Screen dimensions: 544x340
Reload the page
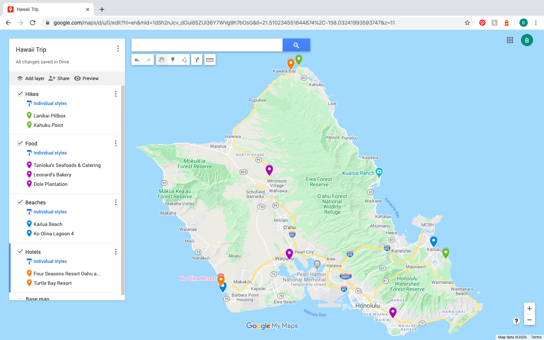tap(32, 23)
